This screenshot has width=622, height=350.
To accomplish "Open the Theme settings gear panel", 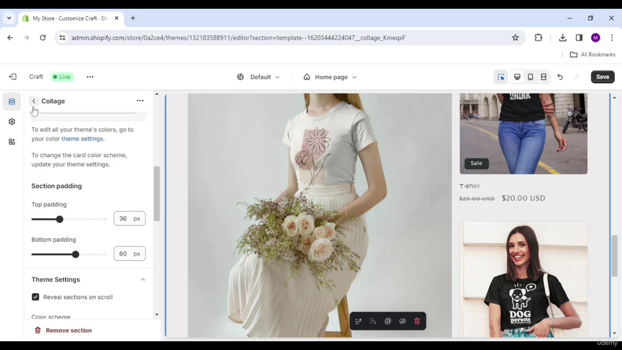I will coord(12,122).
